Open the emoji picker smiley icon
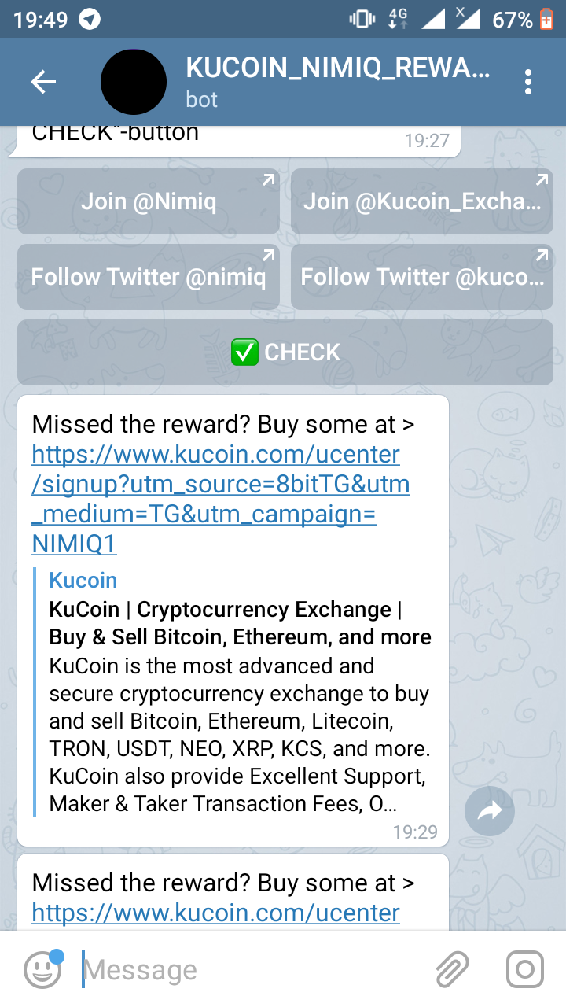The height and width of the screenshot is (1007, 566). point(42,969)
